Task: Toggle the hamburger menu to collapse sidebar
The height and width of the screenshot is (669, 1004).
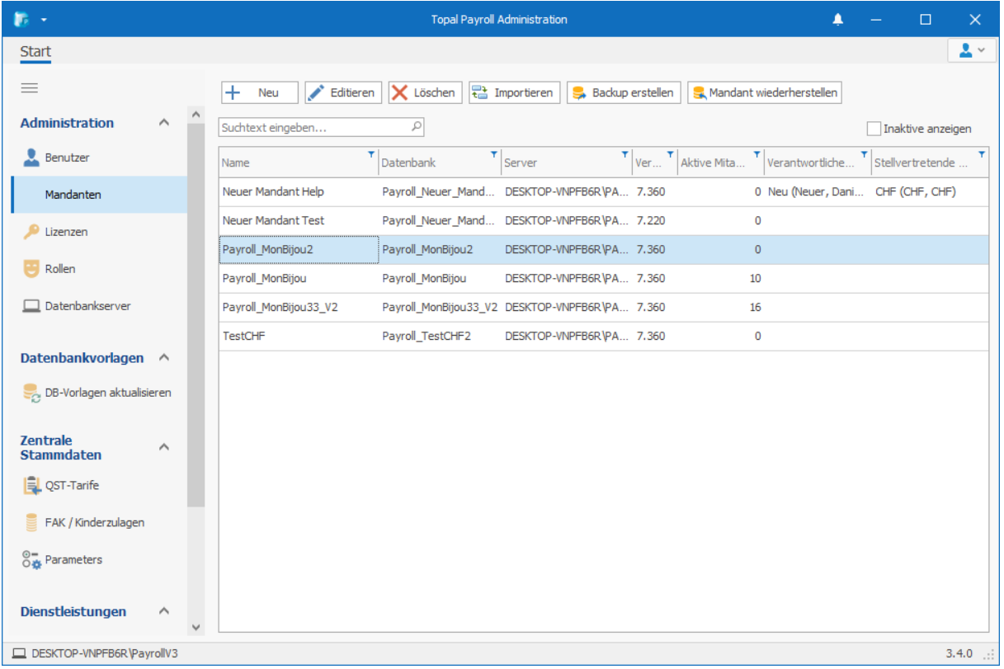Action: (x=30, y=88)
